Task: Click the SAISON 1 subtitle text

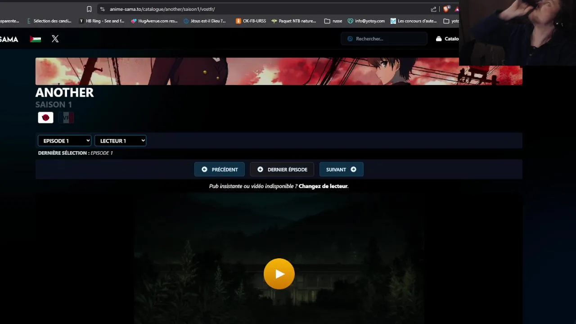Action: [x=54, y=104]
